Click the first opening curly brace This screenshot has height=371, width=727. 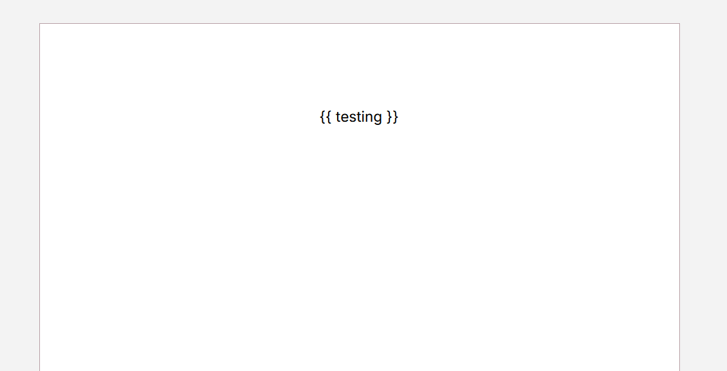tap(322, 117)
